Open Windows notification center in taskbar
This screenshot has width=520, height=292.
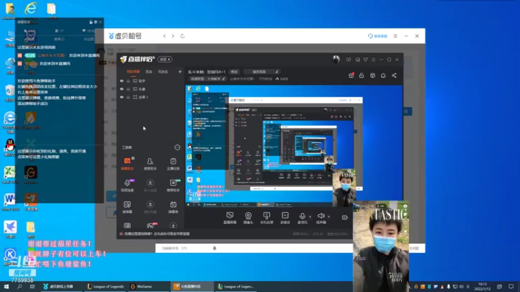pos(511,286)
